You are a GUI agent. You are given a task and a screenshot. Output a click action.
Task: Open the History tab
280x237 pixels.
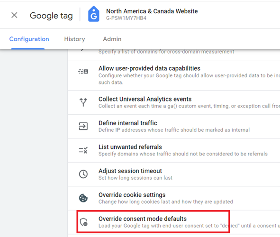[75, 39]
